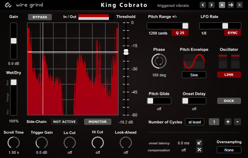Viewport: 248px width, 158px height.
Task: Click the Threshold slider handle
Action: [126, 52]
